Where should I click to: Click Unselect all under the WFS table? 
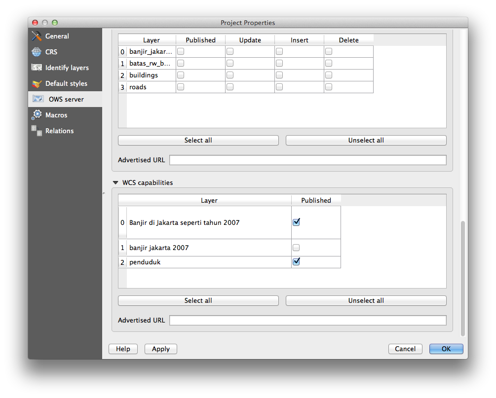pyautogui.click(x=366, y=140)
